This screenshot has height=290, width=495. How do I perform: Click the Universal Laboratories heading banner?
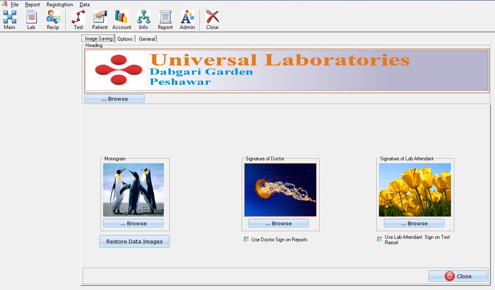point(287,71)
